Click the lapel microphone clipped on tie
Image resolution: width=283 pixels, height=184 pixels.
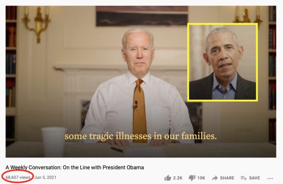(135, 105)
